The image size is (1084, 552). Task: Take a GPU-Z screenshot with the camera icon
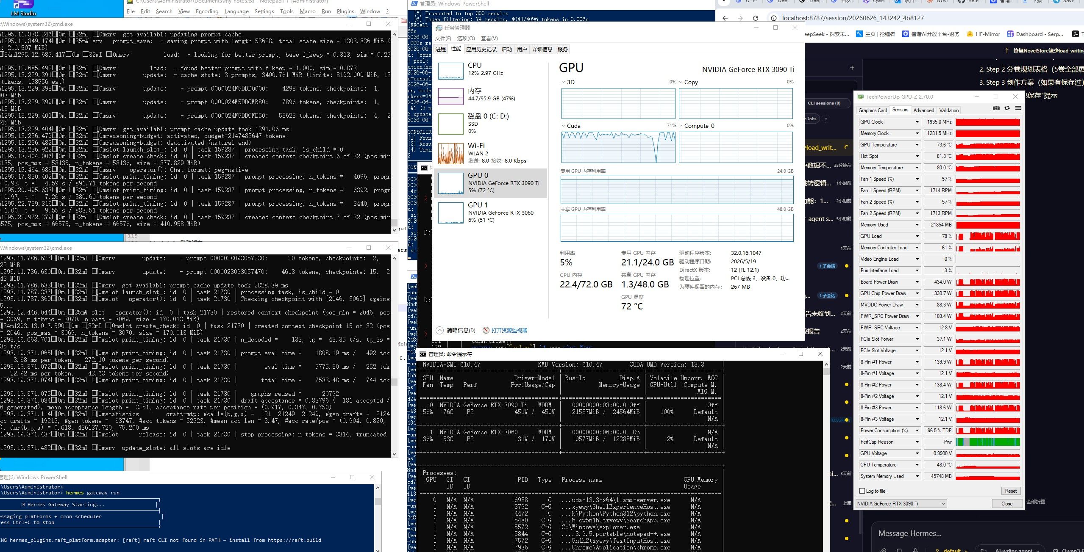coord(996,108)
